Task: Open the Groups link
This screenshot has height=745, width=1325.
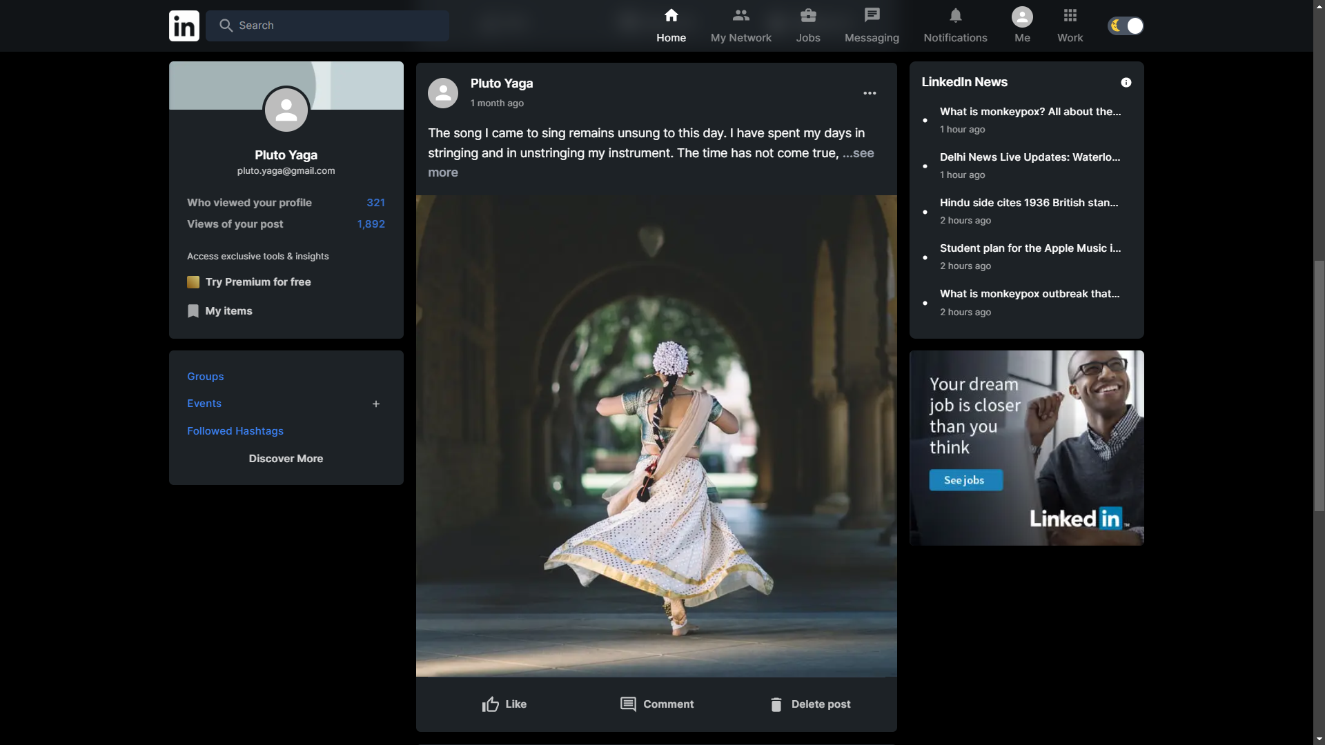Action: (206, 377)
